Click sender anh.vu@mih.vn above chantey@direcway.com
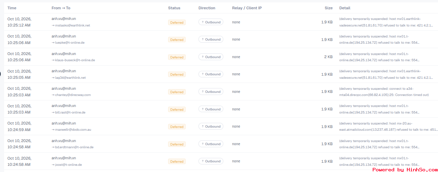 pos(64,88)
